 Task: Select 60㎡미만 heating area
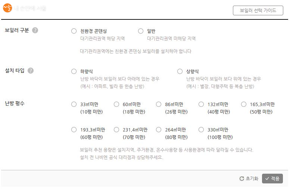(x=116, y=104)
